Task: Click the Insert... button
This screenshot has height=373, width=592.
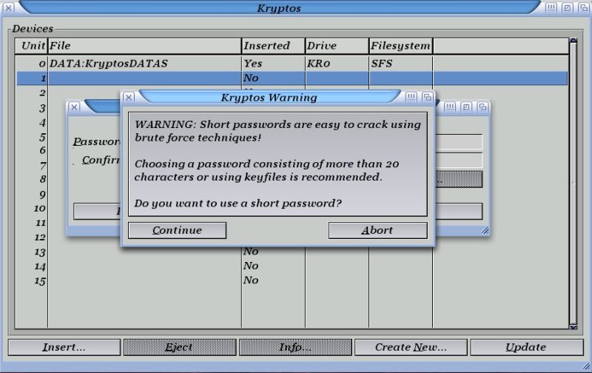Action: (64, 347)
